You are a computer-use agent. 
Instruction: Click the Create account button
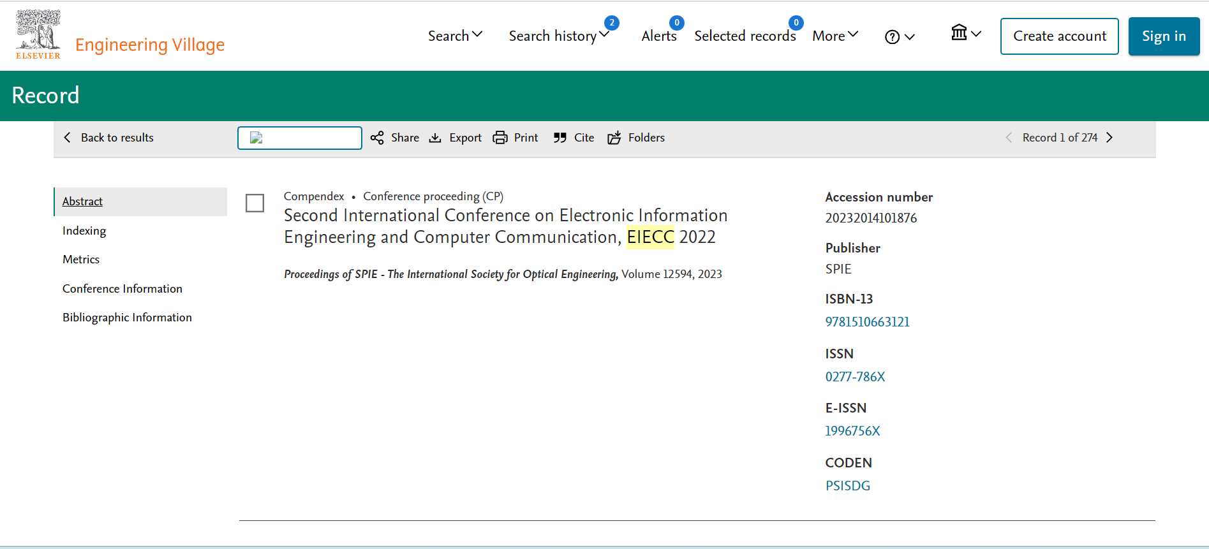(1060, 36)
